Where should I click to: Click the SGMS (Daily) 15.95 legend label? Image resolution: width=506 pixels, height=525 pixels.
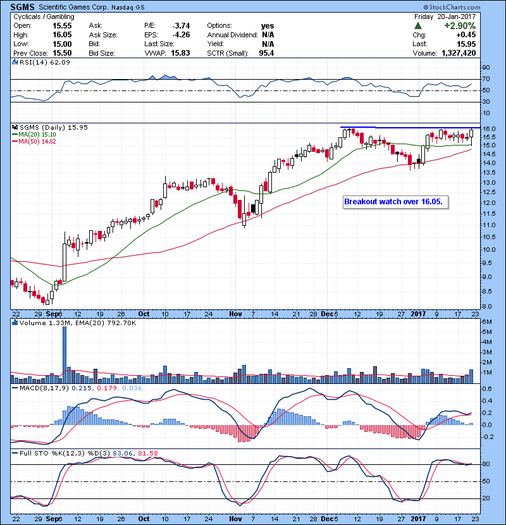coord(54,127)
